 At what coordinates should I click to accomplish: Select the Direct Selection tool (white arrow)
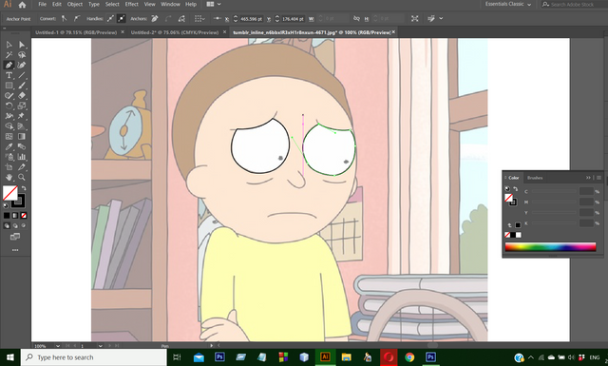22,45
